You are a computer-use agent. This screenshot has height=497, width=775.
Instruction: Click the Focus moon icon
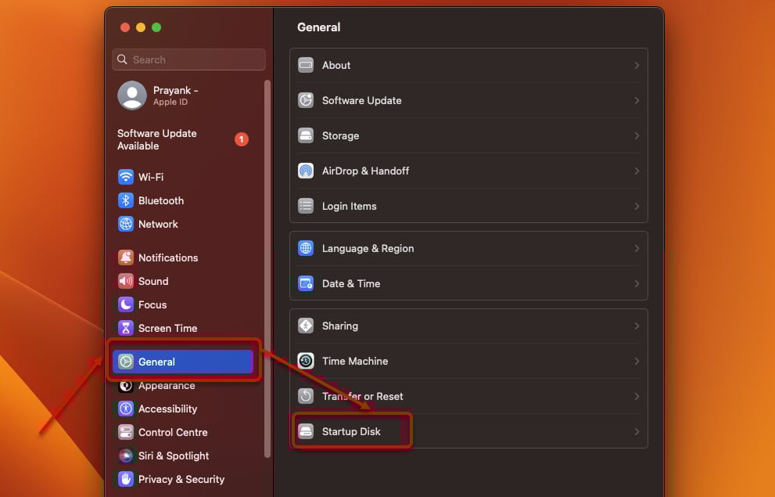tap(126, 304)
